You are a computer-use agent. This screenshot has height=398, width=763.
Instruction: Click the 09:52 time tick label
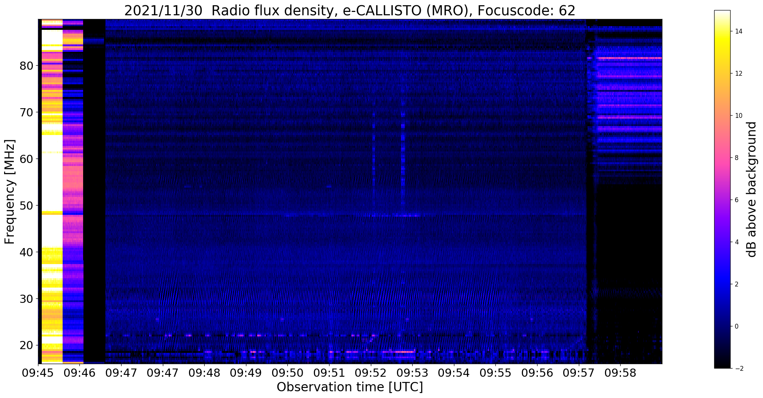pyautogui.click(x=371, y=373)
